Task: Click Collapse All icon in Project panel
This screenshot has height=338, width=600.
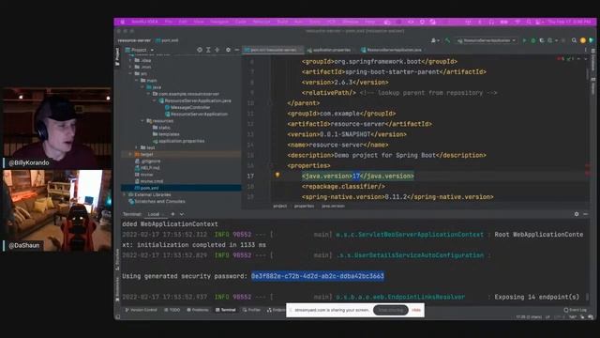Action: [217, 50]
